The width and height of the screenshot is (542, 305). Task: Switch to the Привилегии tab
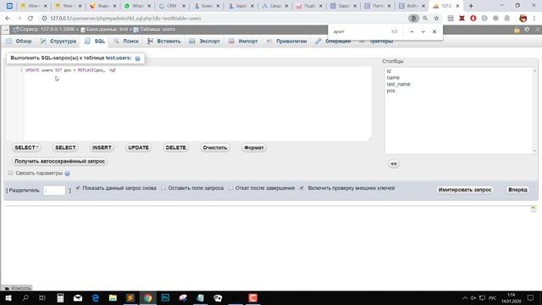pyautogui.click(x=286, y=42)
